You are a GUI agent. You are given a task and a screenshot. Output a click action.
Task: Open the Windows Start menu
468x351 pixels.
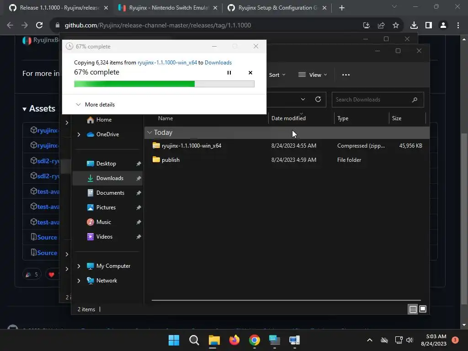174,340
